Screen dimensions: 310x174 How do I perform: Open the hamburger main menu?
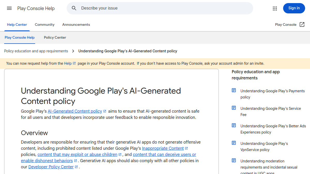[x=9, y=8]
